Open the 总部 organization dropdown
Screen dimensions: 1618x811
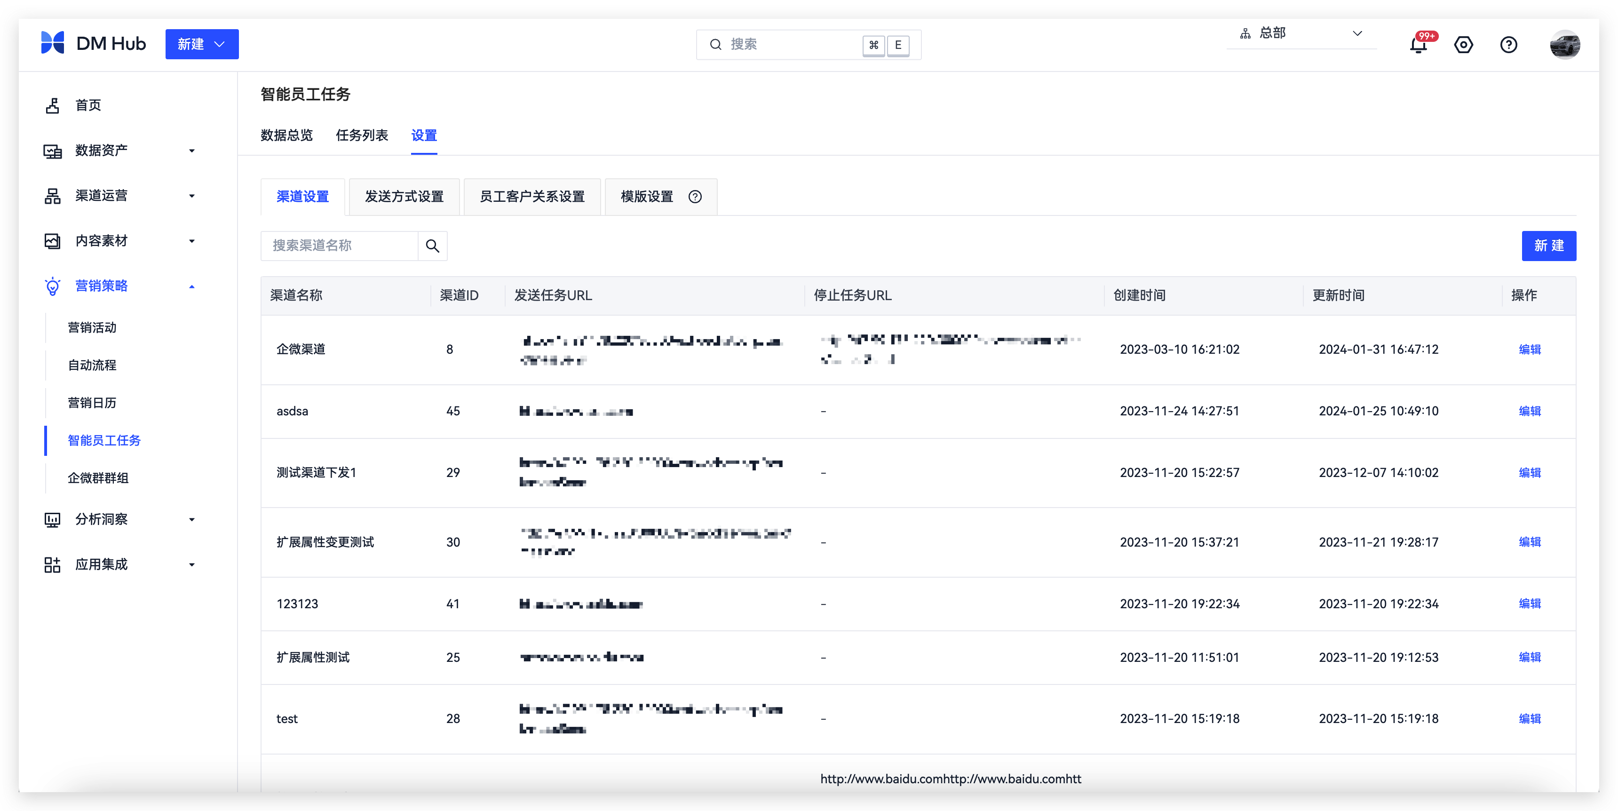click(1301, 33)
